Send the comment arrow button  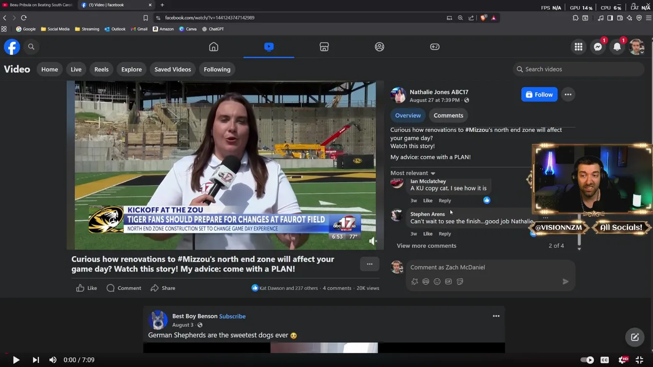(565, 282)
